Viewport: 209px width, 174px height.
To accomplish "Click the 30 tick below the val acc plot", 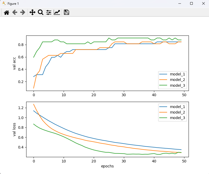I will click(x=124, y=95).
